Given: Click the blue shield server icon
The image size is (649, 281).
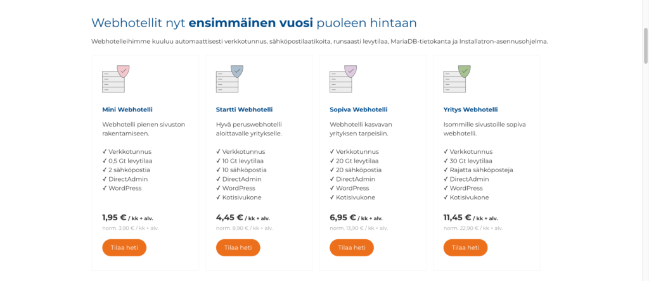Looking at the screenshot, I should (x=229, y=79).
